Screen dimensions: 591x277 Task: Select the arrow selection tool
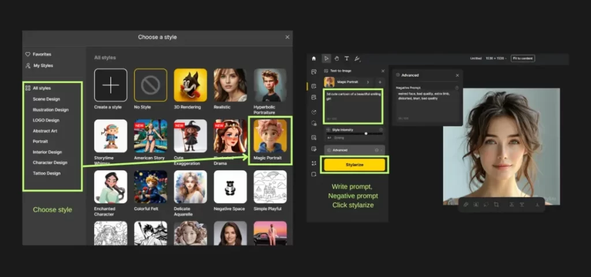[x=326, y=58]
